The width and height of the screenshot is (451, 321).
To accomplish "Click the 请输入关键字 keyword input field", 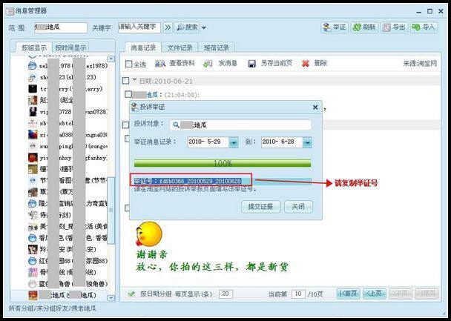I will tap(139, 27).
